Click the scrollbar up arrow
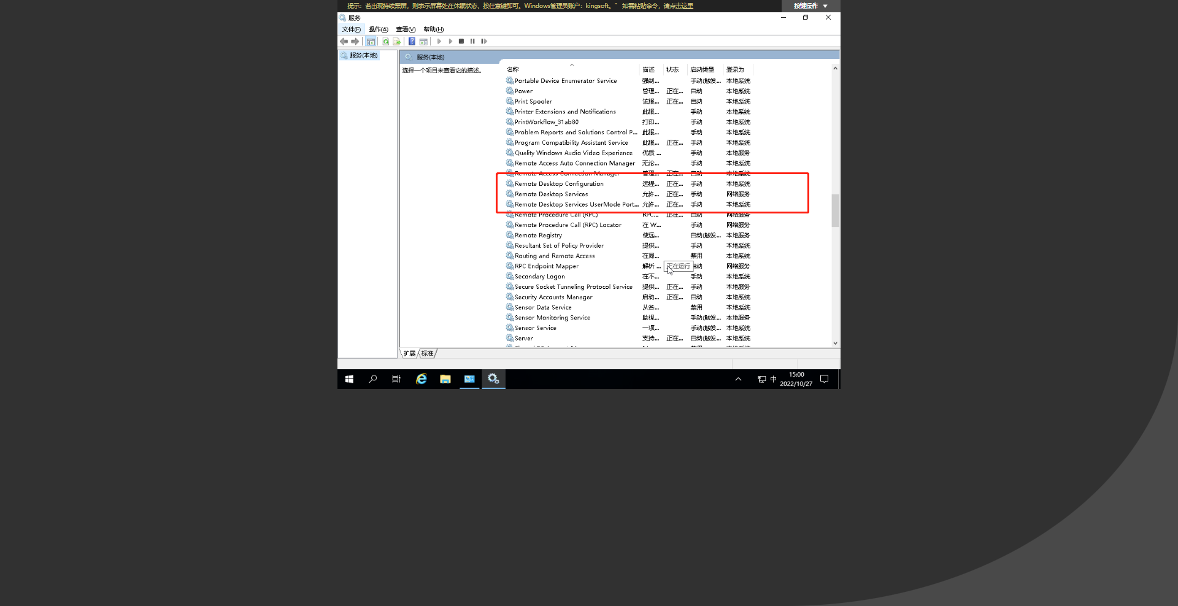The width and height of the screenshot is (1178, 606). point(835,68)
